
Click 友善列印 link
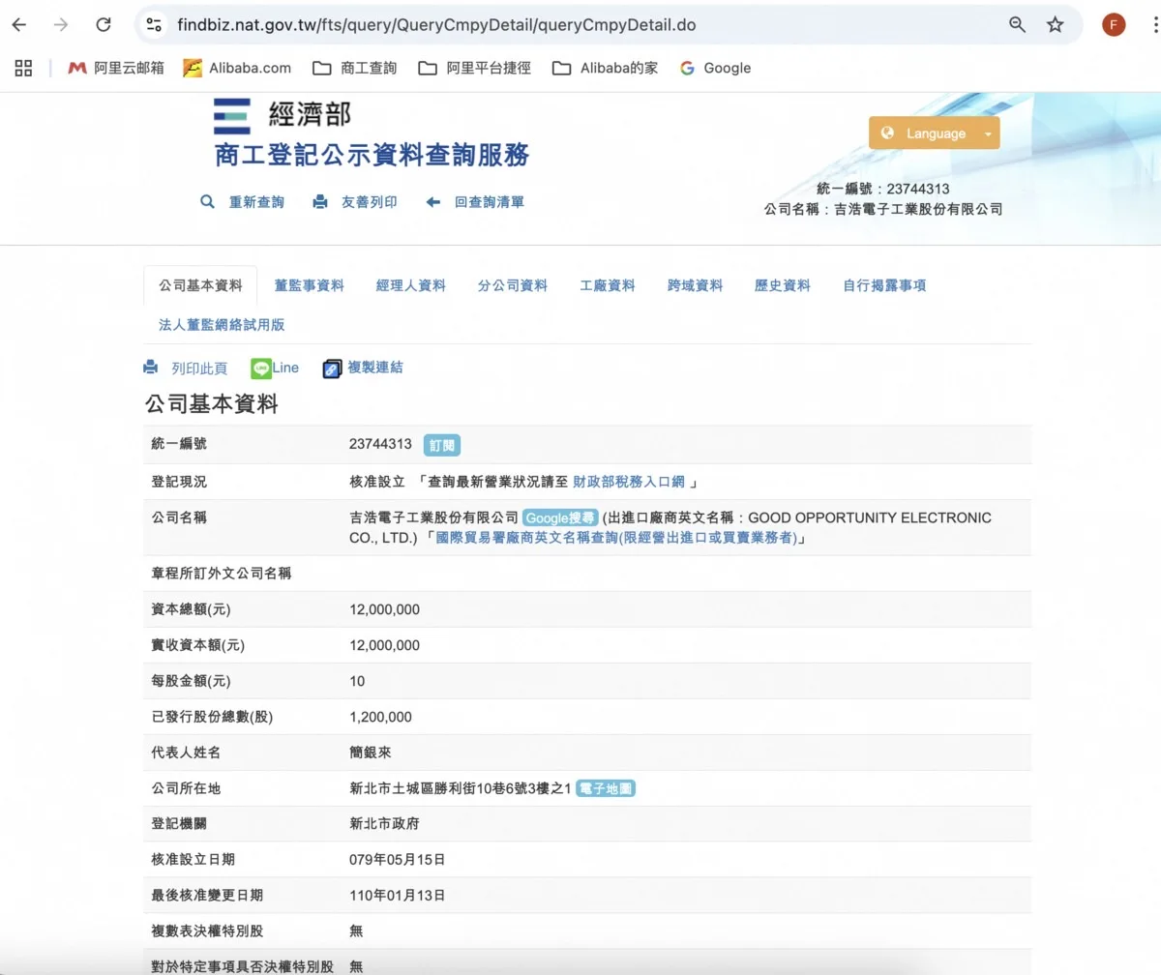pyautogui.click(x=369, y=202)
